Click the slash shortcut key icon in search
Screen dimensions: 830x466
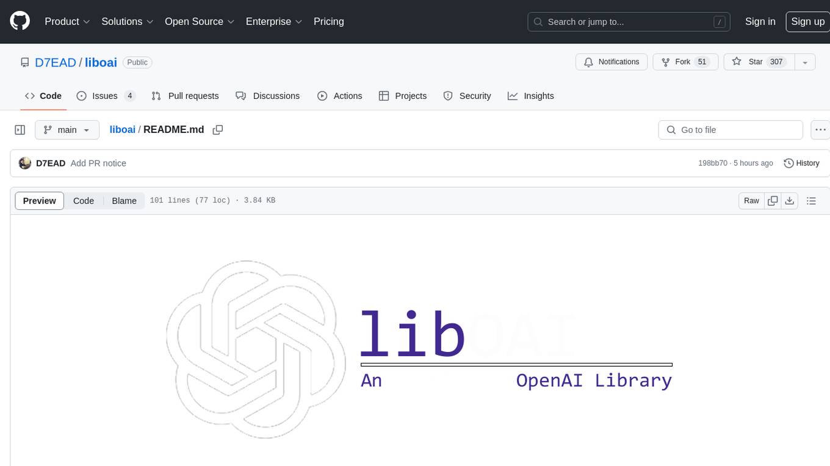(x=720, y=22)
